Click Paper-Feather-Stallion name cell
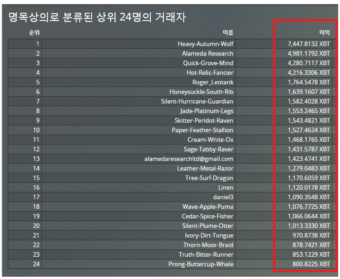This screenshot has width=340, height=279. 202,130
